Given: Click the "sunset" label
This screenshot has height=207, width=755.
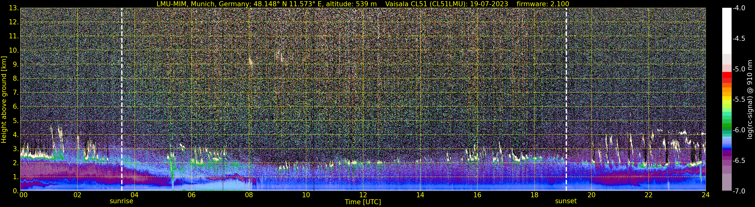Looking at the screenshot, I should tap(566, 201).
